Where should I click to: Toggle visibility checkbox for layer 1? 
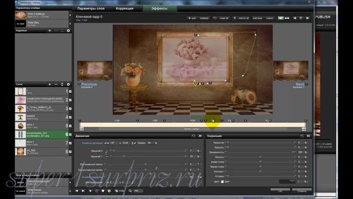tap(70, 91)
